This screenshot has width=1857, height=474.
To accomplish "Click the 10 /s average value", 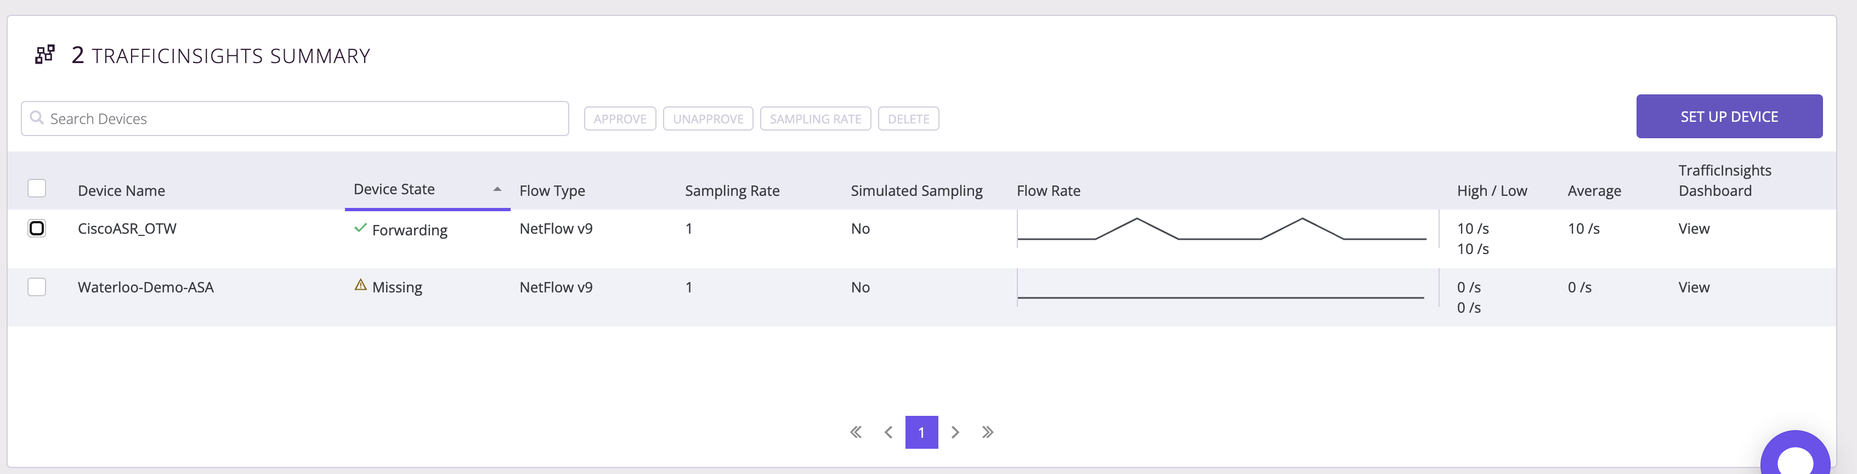I will click(x=1583, y=229).
